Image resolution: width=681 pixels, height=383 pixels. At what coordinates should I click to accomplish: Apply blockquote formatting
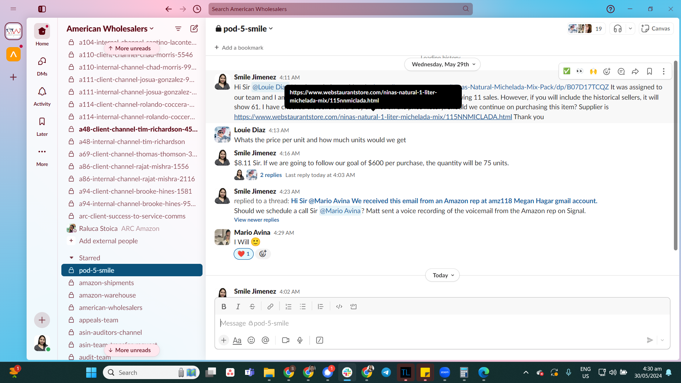tap(321, 307)
